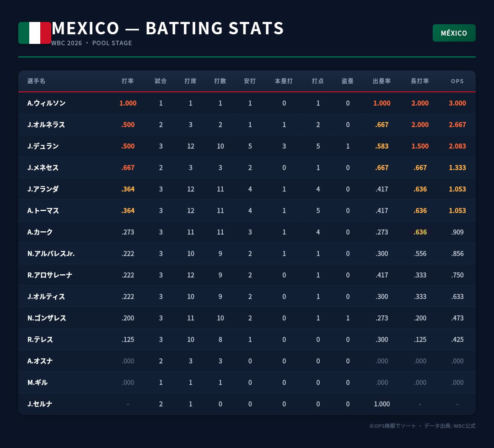Select N.アルバレスJr. row
This screenshot has width=494, height=448.
click(x=51, y=254)
